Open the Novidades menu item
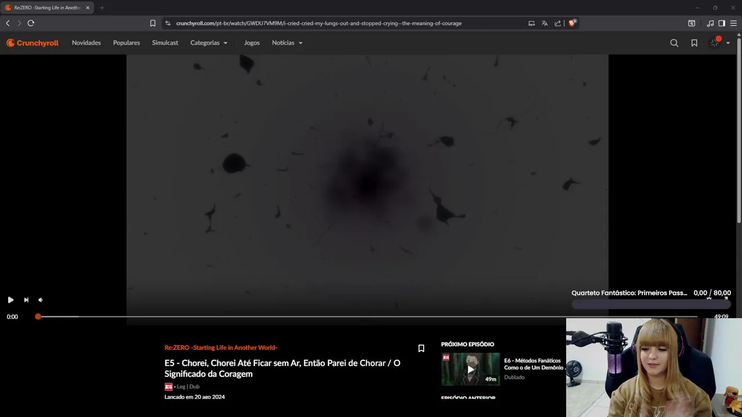742x417 pixels. click(86, 43)
